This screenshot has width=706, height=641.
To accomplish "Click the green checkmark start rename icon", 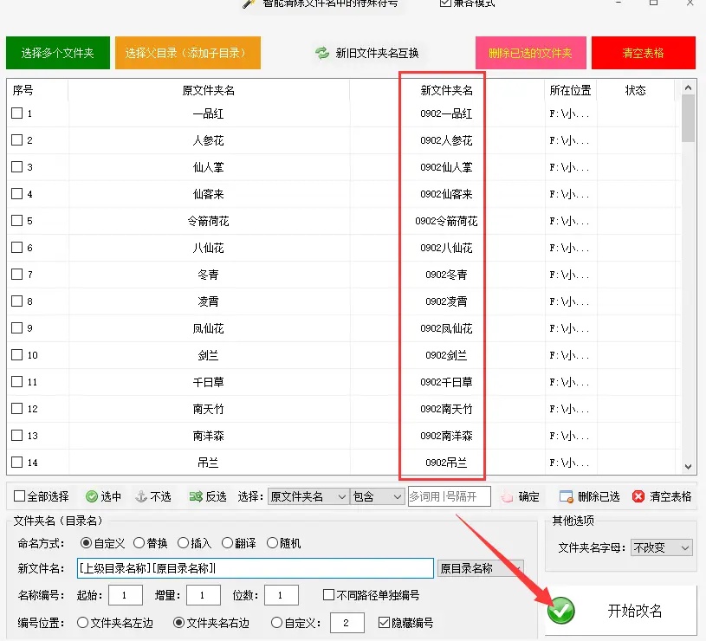I will point(561,611).
